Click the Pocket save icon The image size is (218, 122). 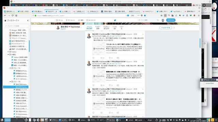142,16
